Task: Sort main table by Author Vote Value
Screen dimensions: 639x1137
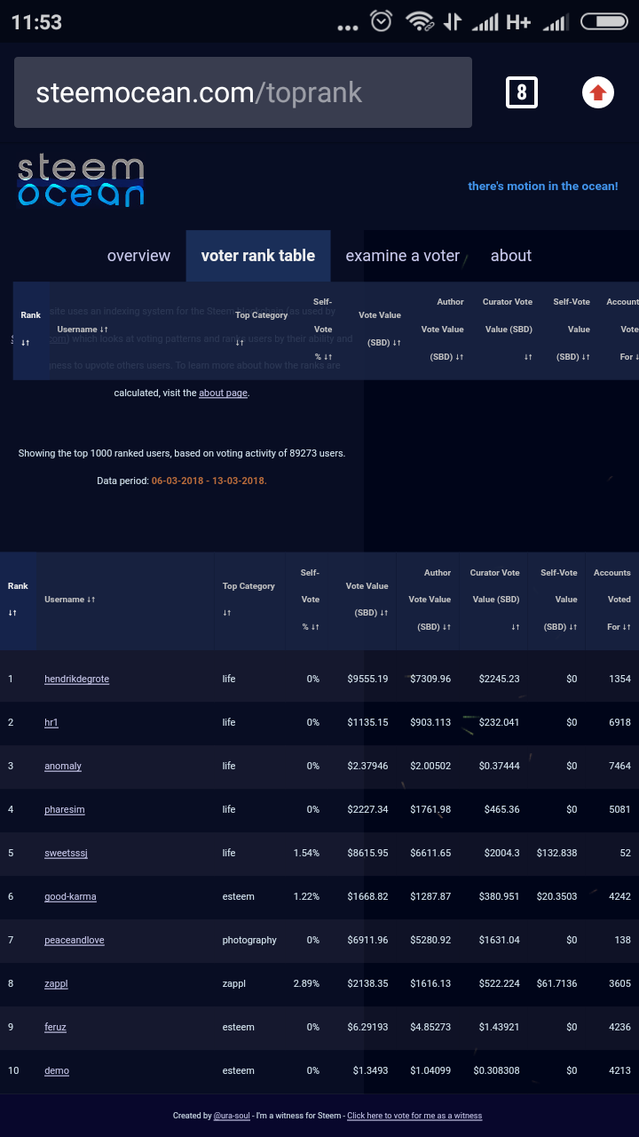Action: pos(430,600)
